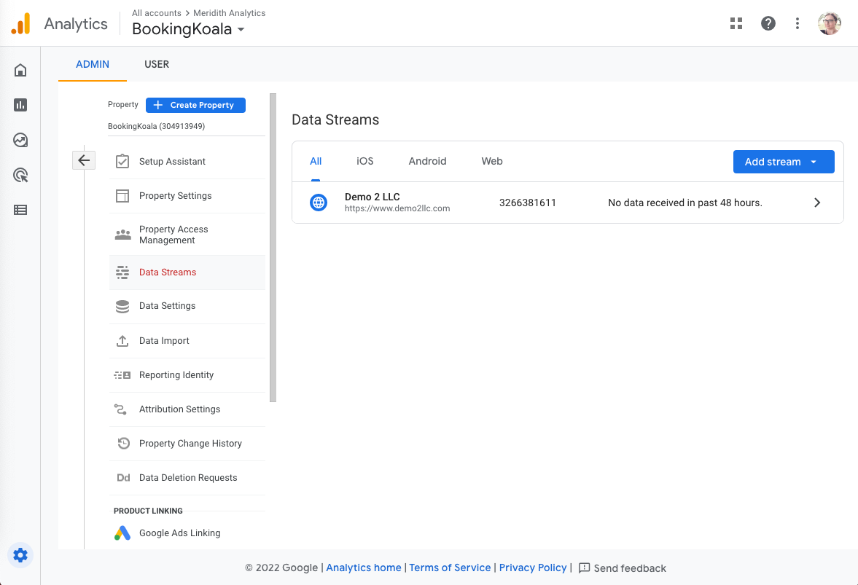Screen dimensions: 858x585
Task: Click the Admin gear icon
Action: click(x=20, y=555)
